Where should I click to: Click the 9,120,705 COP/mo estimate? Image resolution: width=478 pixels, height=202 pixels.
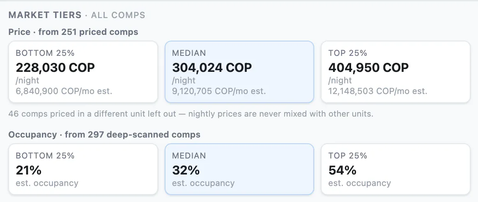point(219,91)
